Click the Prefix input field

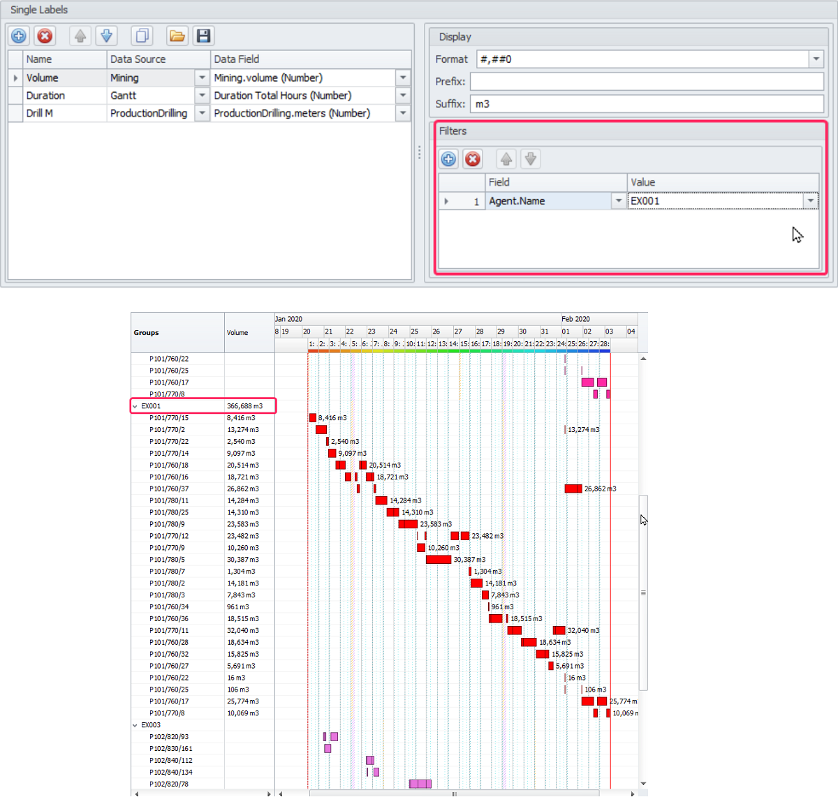[646, 82]
